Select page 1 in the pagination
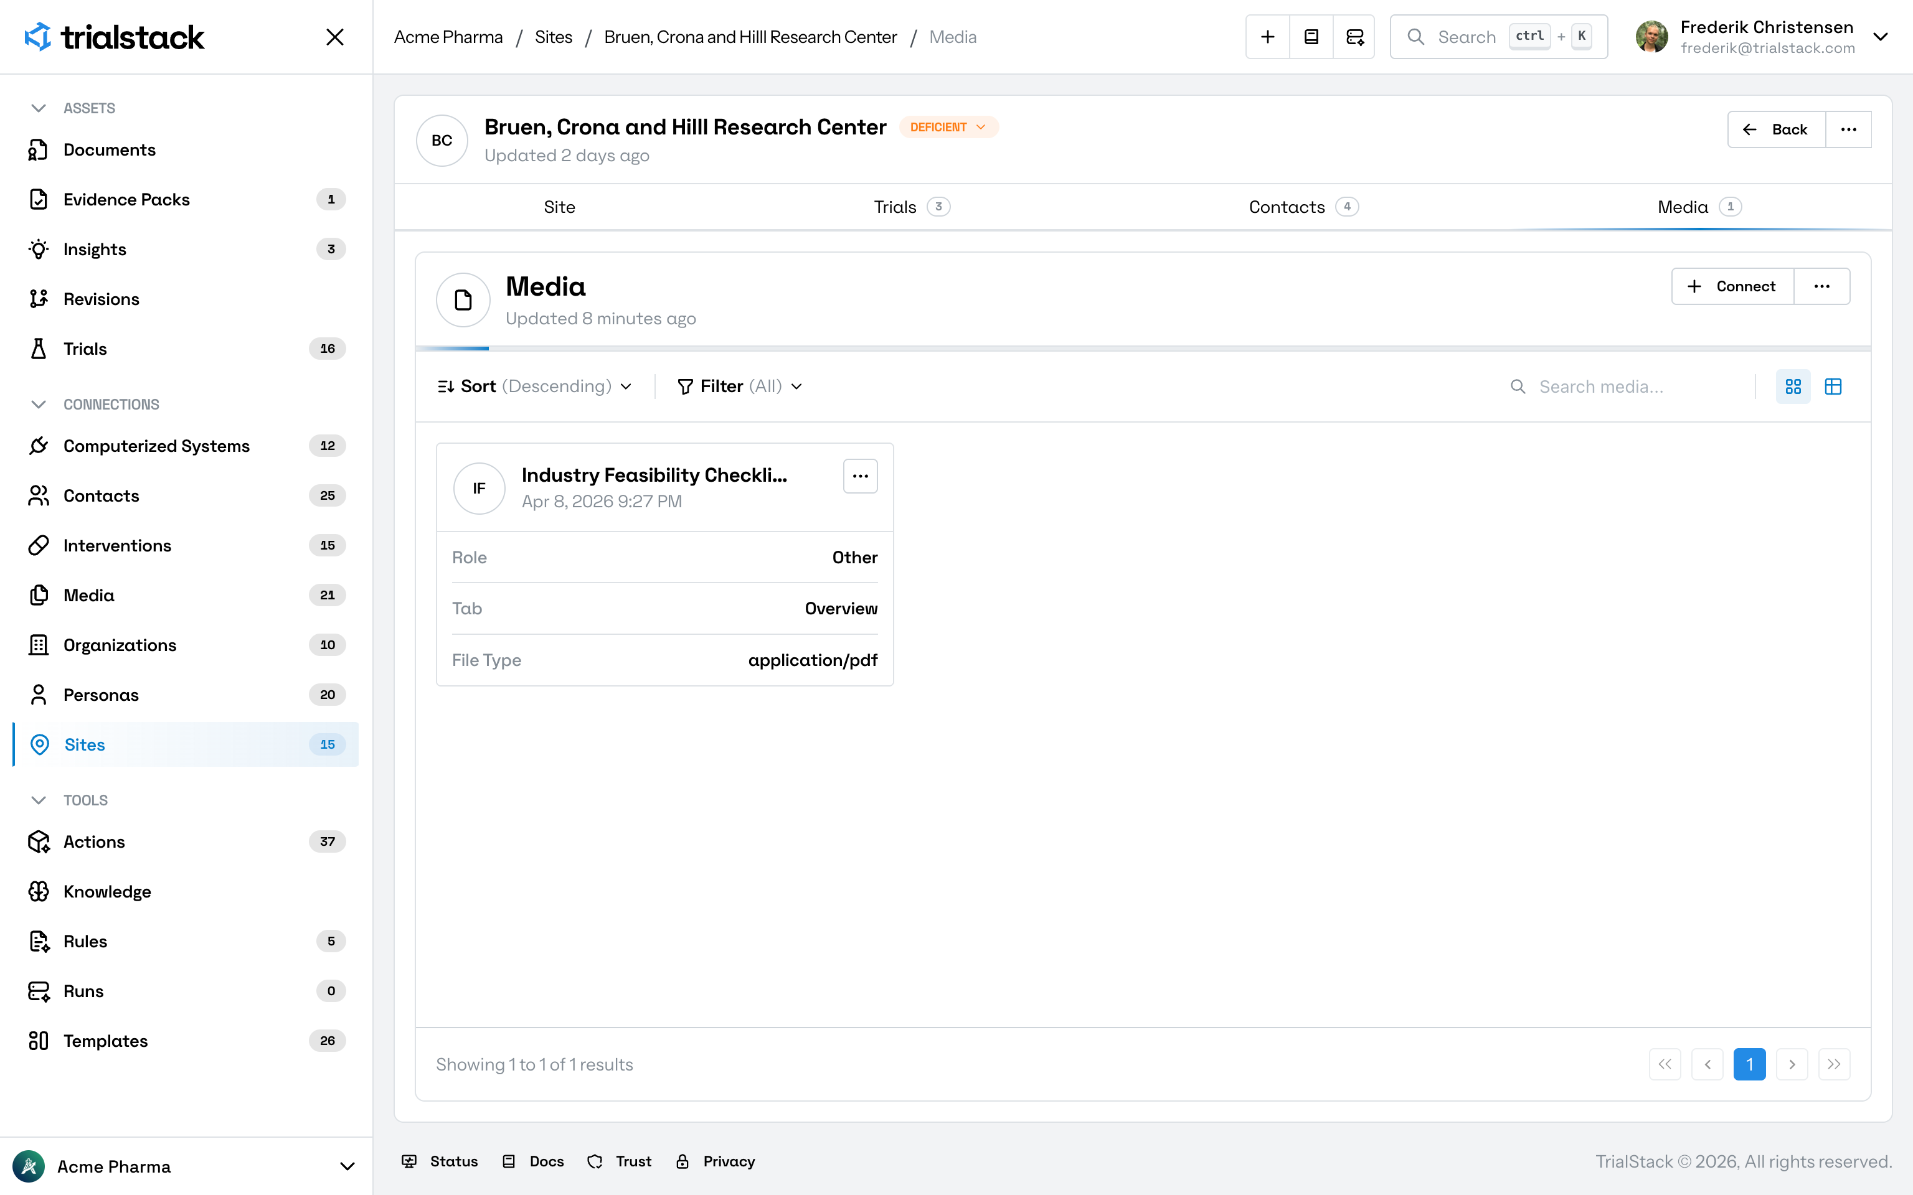Screen dimensions: 1913x1195 1749,1064
